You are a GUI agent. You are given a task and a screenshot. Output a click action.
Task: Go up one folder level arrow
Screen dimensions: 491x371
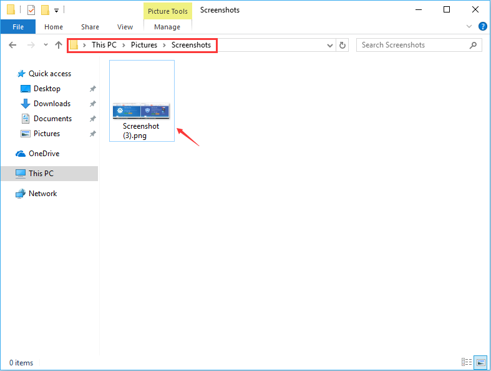[59, 45]
